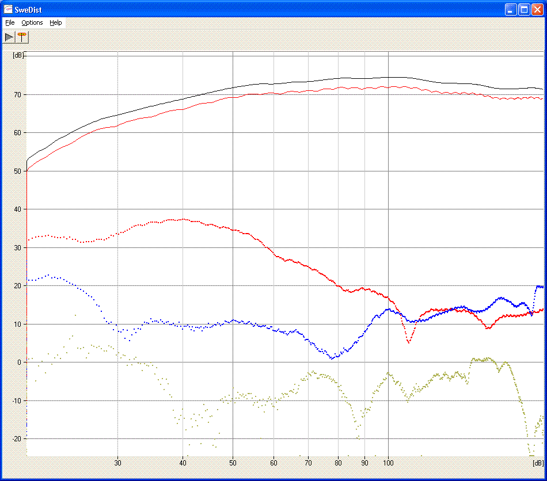Click the 0 label on the Y axis
This screenshot has height=481, width=547.
coord(19,362)
